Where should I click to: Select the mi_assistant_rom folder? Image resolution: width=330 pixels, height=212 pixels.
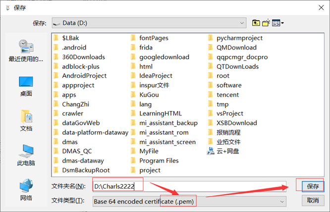tap(160, 133)
